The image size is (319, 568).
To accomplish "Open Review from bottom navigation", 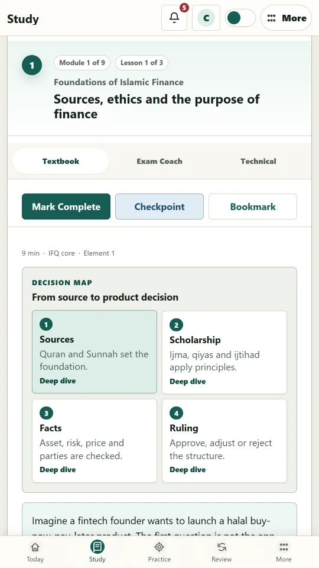I will point(222,551).
